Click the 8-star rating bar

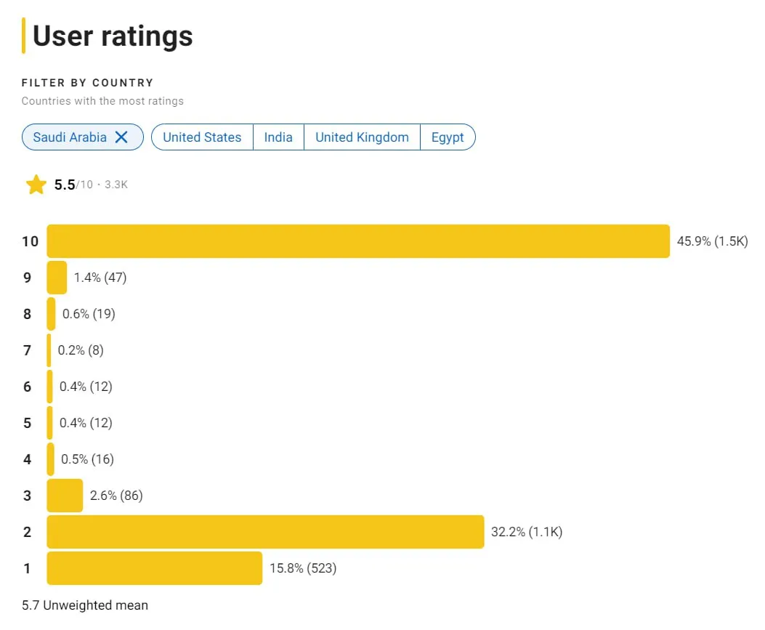52,314
